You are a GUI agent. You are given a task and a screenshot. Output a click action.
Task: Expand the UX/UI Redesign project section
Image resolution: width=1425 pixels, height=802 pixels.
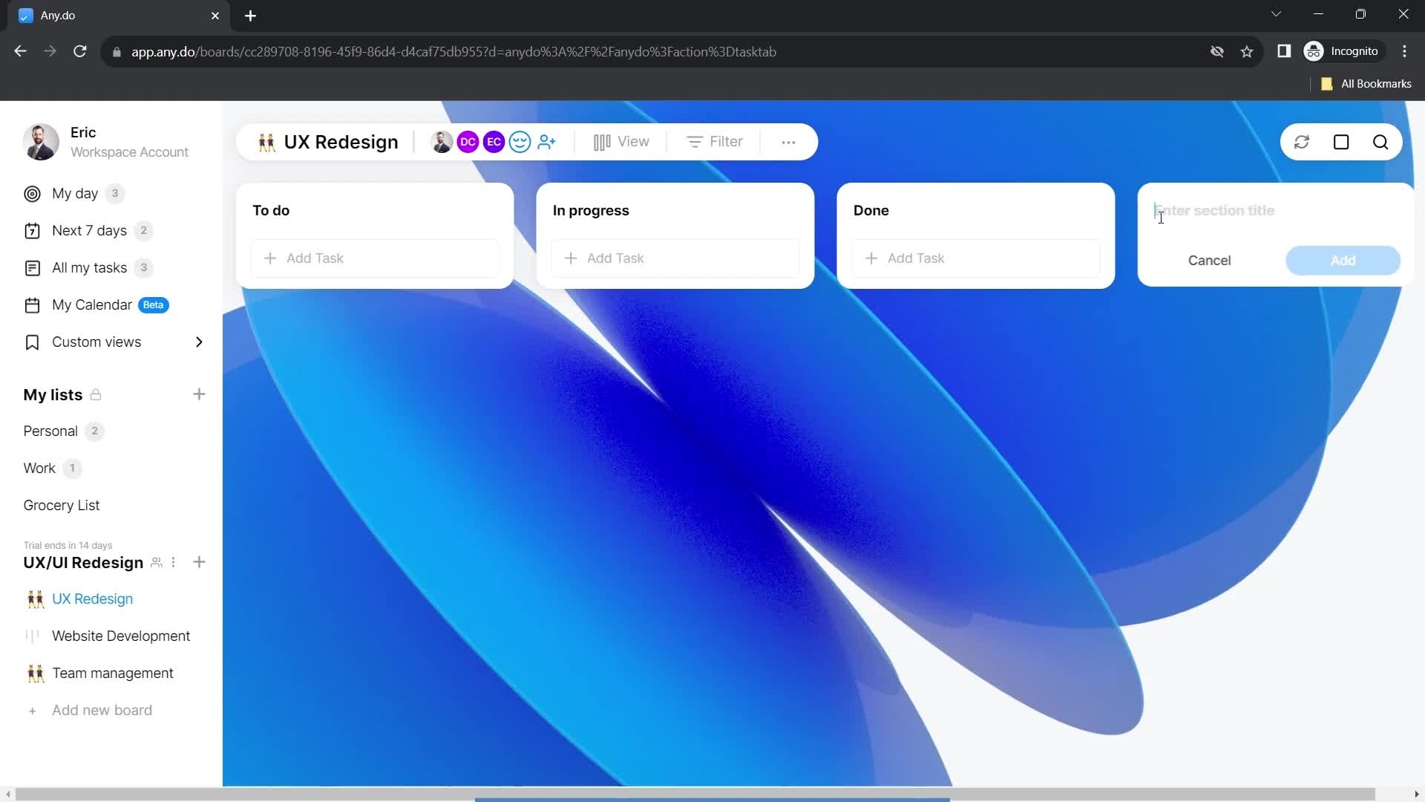83,561
